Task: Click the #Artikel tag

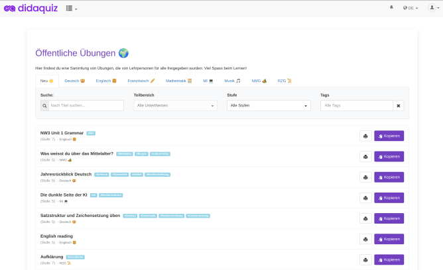Action: tap(137, 175)
